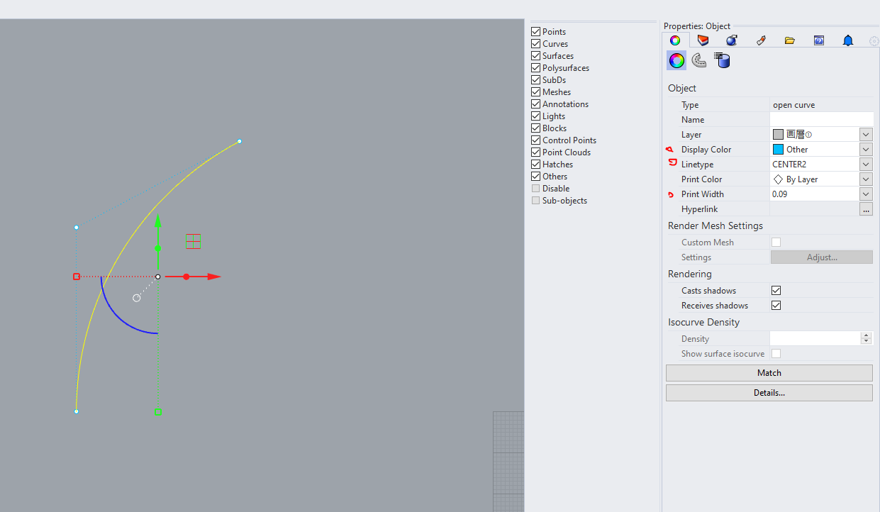The width and height of the screenshot is (880, 512).
Task: Open the Help panel tab
Action: pos(819,40)
